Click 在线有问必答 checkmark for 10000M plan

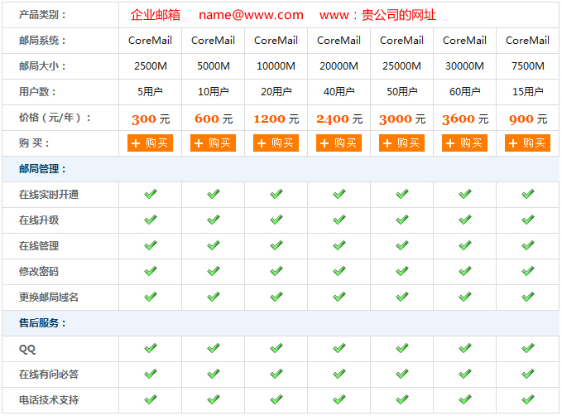[x=276, y=374]
